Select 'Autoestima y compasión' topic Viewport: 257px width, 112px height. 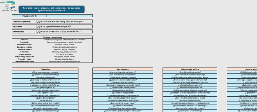[x=24, y=57]
